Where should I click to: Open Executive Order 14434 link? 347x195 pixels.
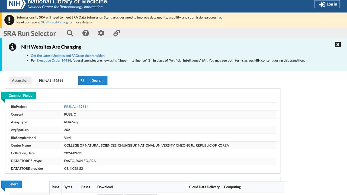pos(54,60)
